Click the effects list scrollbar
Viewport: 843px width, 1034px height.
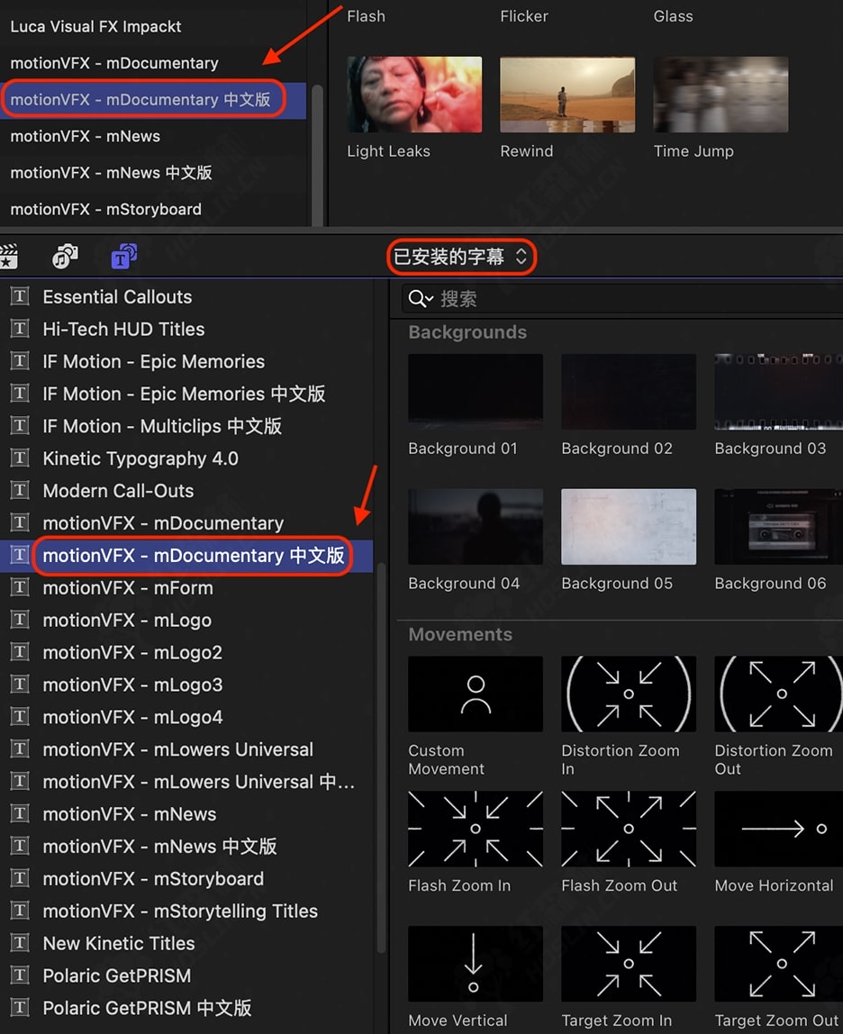pyautogui.click(x=317, y=156)
